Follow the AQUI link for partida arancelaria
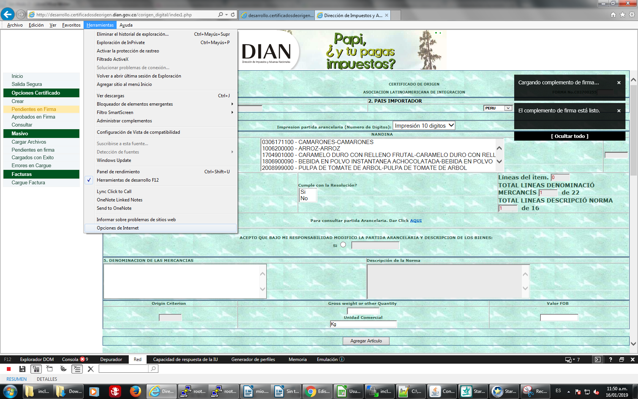Viewport: 638px width, 399px height. pos(416,221)
